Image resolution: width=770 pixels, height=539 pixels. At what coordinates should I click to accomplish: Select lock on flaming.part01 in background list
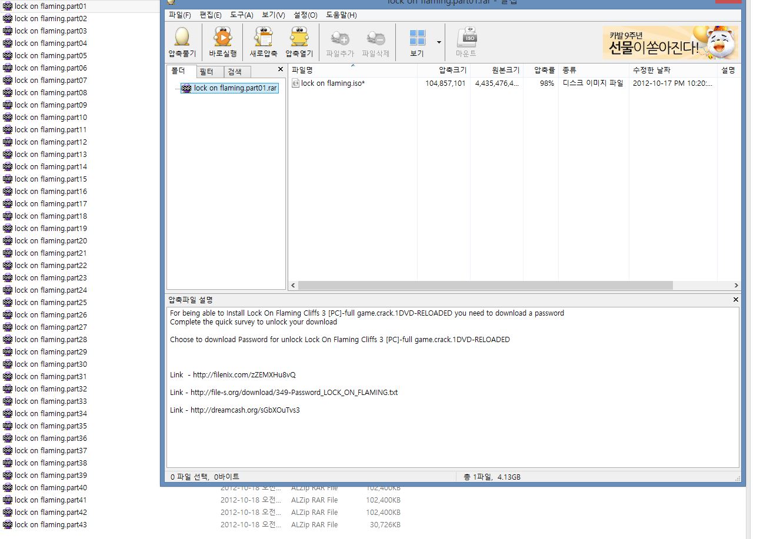pos(51,6)
